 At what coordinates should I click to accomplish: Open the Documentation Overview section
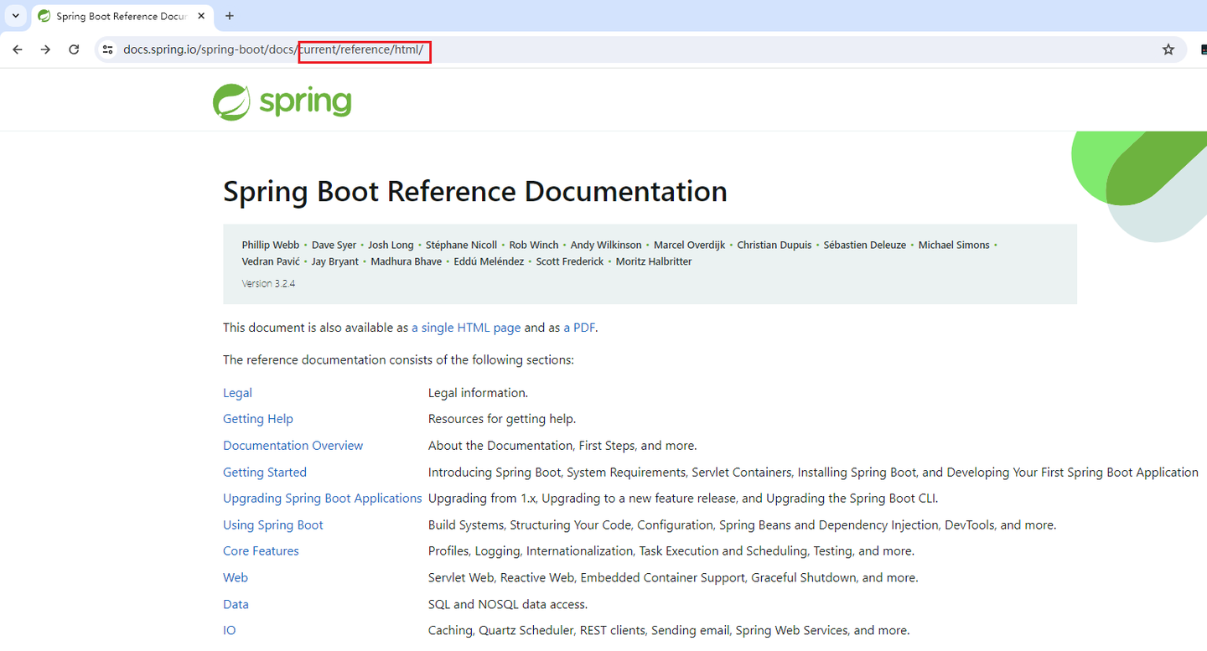click(293, 445)
